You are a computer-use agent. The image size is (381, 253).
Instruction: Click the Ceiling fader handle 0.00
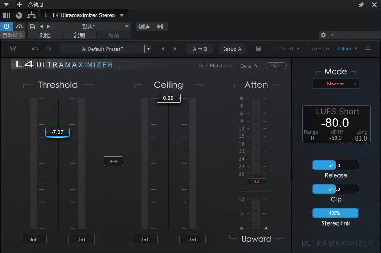(168, 98)
